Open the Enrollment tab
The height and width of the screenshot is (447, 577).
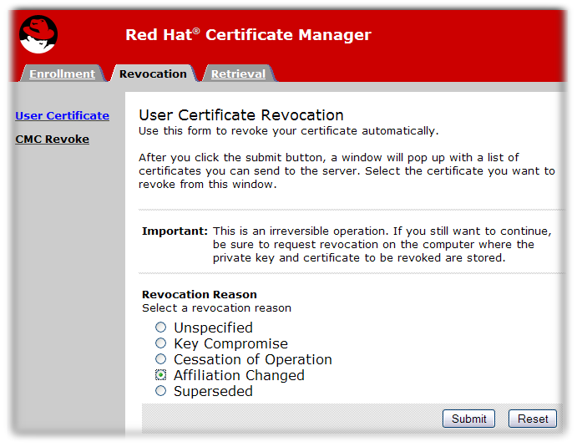click(x=62, y=74)
